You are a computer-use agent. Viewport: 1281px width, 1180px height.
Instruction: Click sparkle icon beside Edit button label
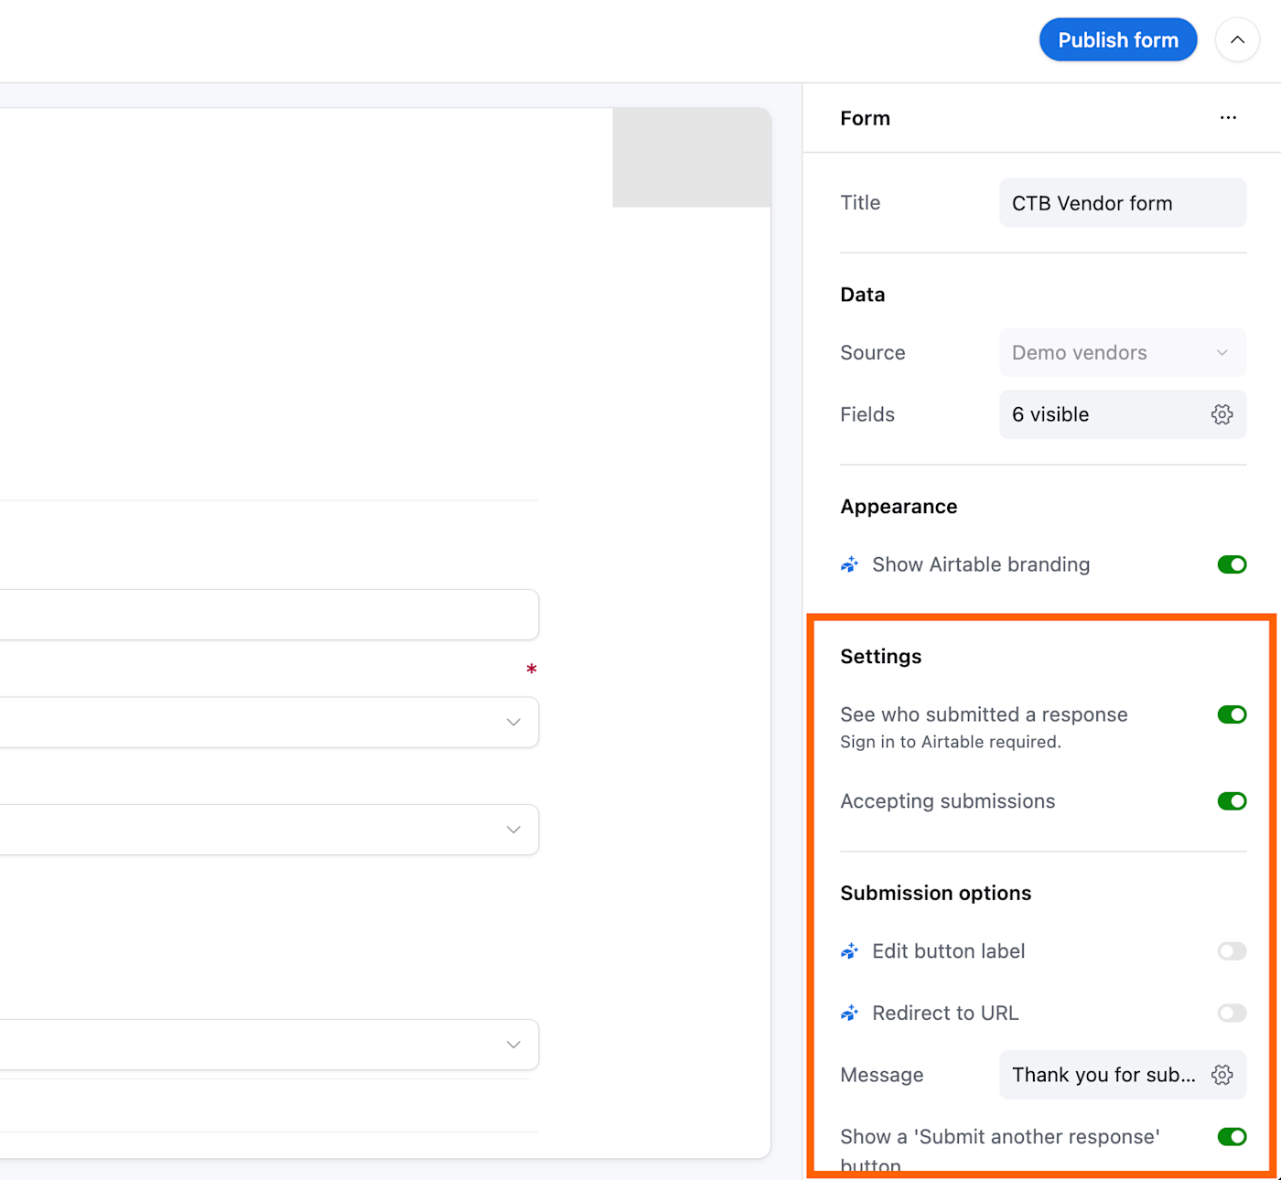pos(850,951)
